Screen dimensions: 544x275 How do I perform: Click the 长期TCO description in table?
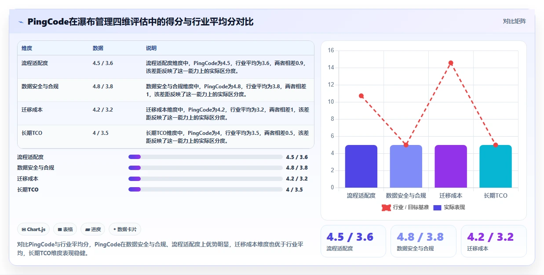tap(227, 137)
